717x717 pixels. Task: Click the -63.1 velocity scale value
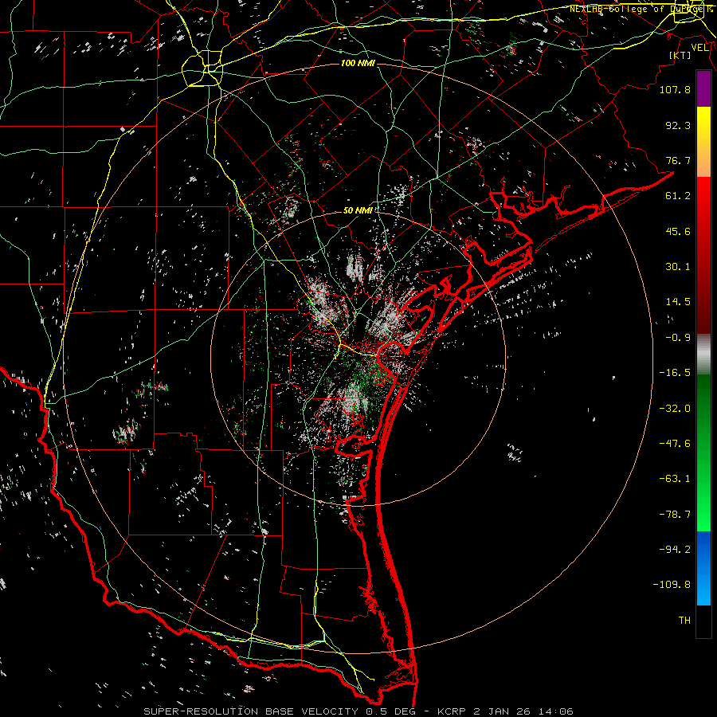tap(675, 479)
